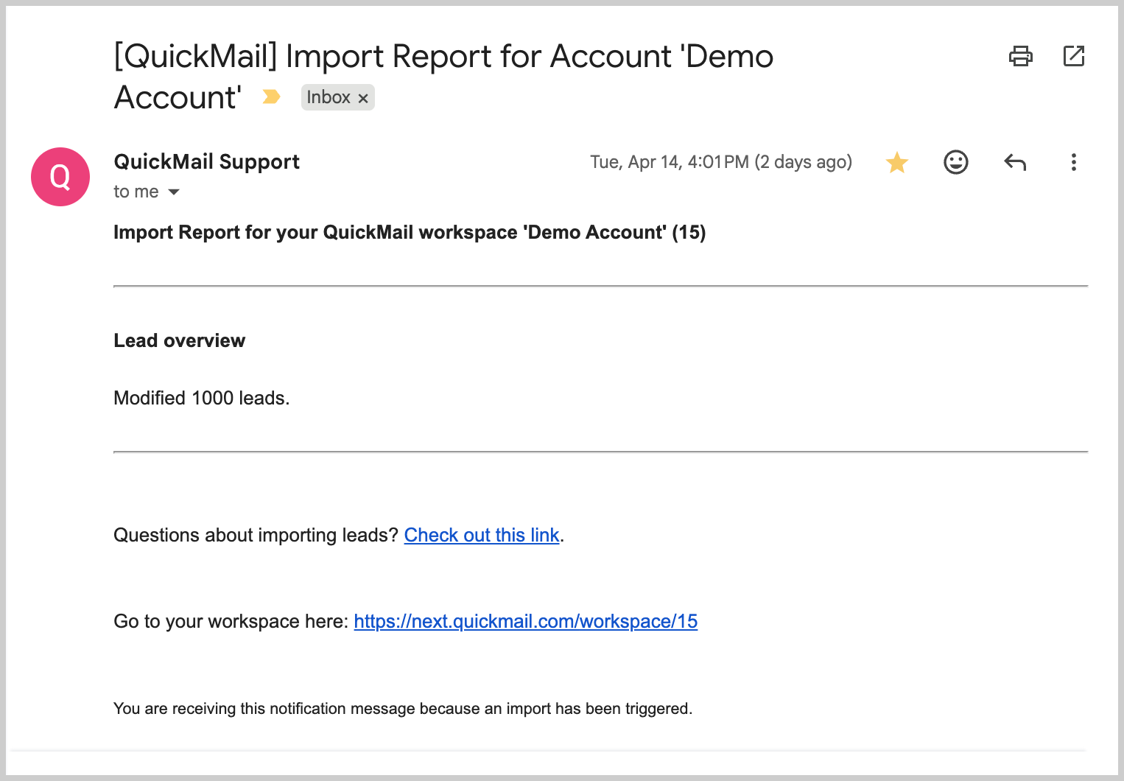1124x781 pixels.
Task: Toggle the yellow importance marker beside the subject
Action: coord(271,97)
